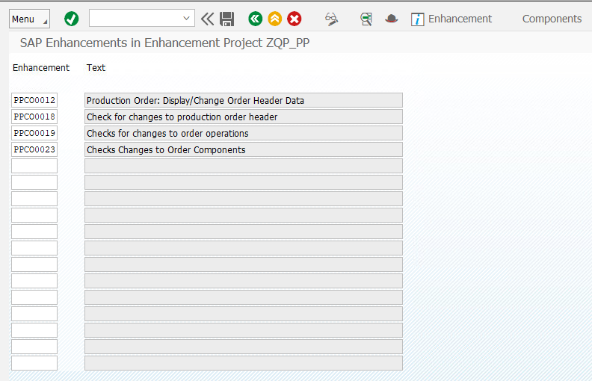Click the yellow Exit up-arrow icon
Viewport: 592px width, 381px height.
coord(275,19)
